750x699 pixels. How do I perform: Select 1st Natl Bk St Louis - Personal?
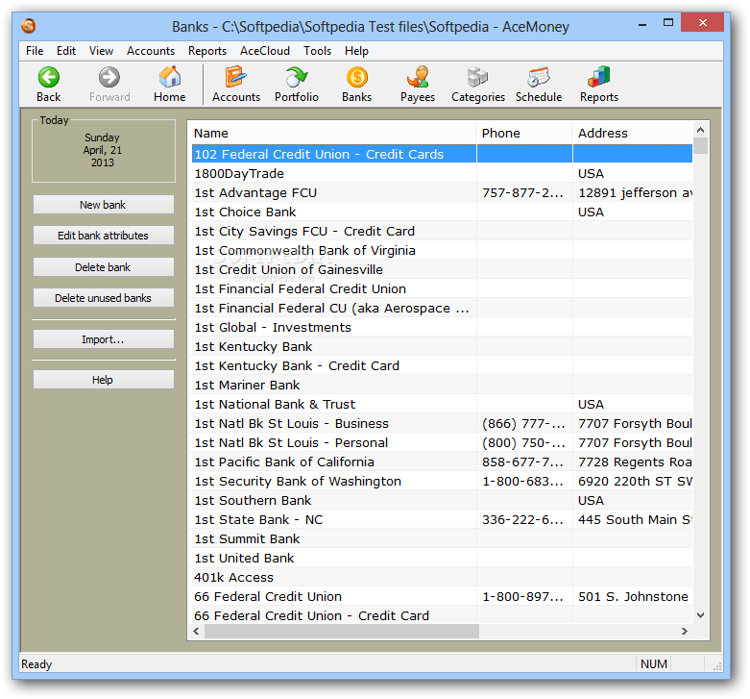point(441,442)
